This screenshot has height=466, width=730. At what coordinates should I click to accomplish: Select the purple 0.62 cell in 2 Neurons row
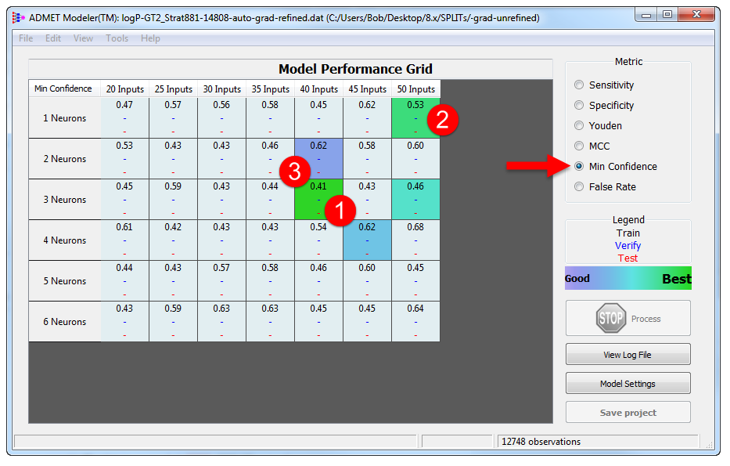click(319, 158)
